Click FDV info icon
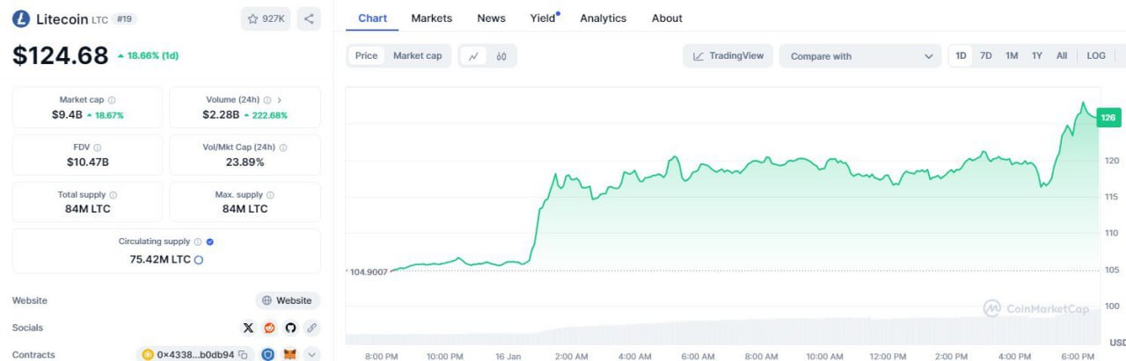Screen dimensions: 1126x361 tap(97, 148)
